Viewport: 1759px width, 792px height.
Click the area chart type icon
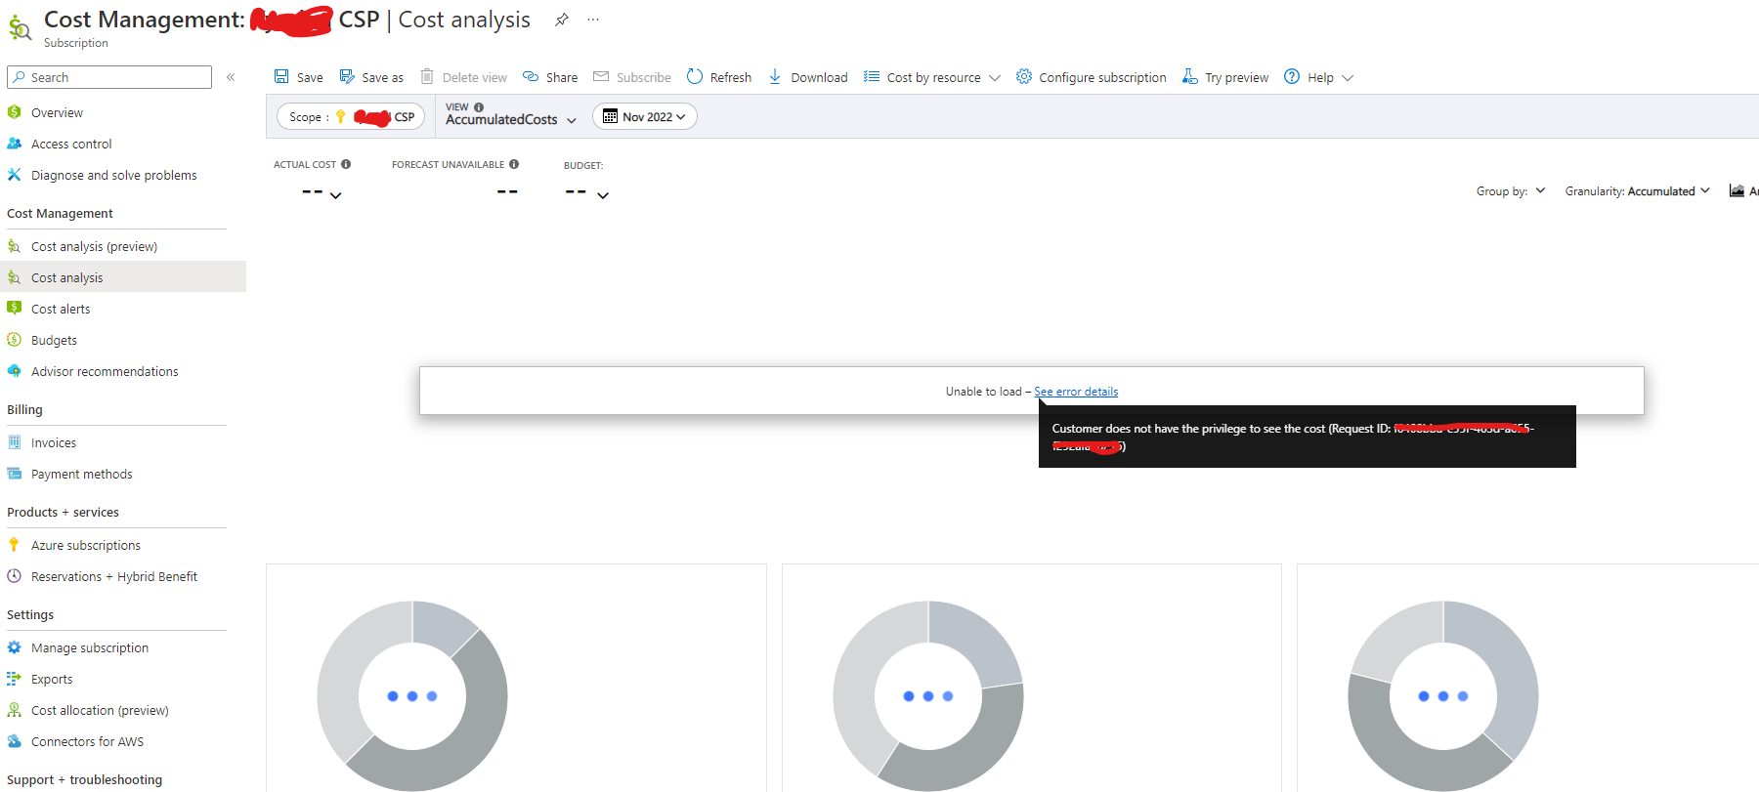coord(1737,190)
